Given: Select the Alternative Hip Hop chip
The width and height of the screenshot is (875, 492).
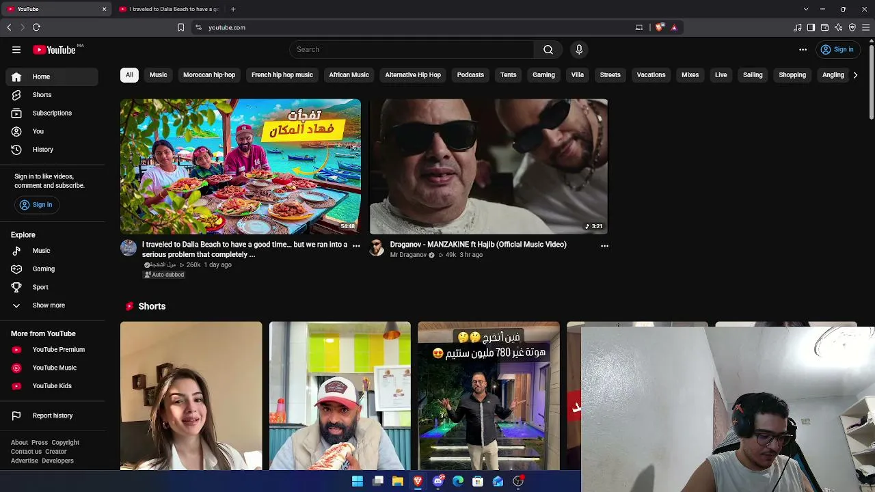Looking at the screenshot, I should click(x=413, y=74).
